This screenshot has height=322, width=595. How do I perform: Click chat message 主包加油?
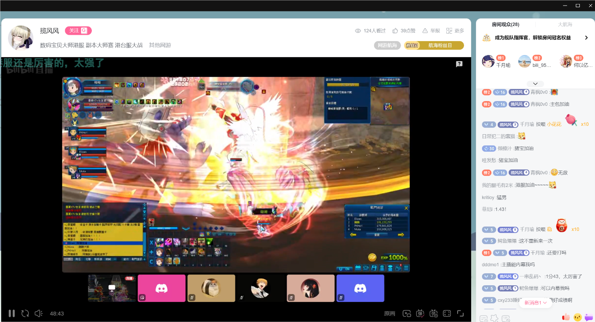559,104
